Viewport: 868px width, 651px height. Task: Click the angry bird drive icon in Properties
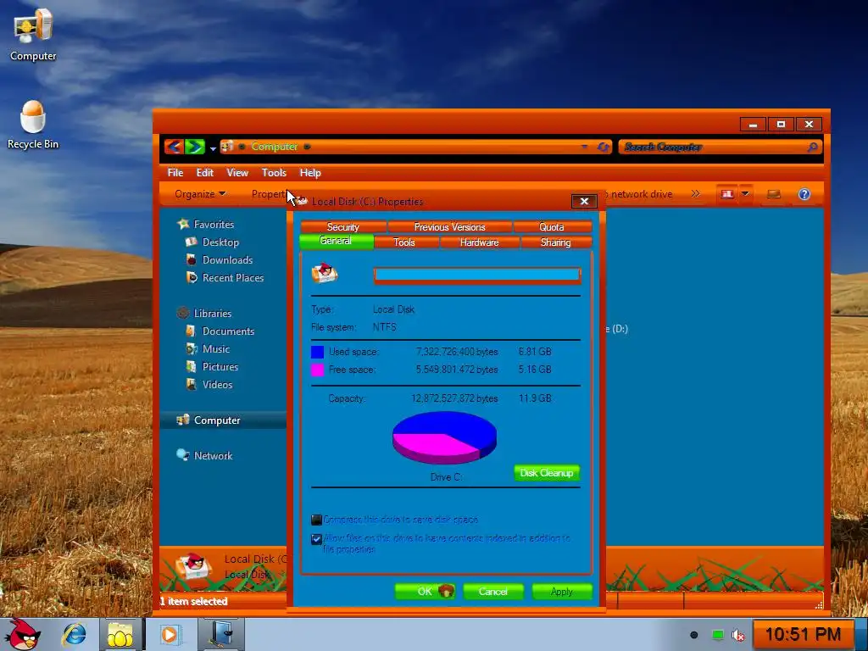click(325, 274)
